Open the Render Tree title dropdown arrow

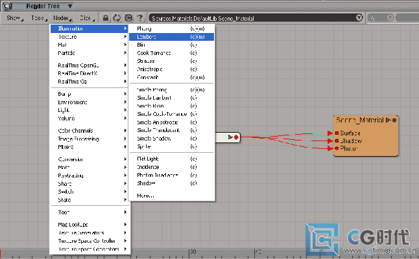70,6
